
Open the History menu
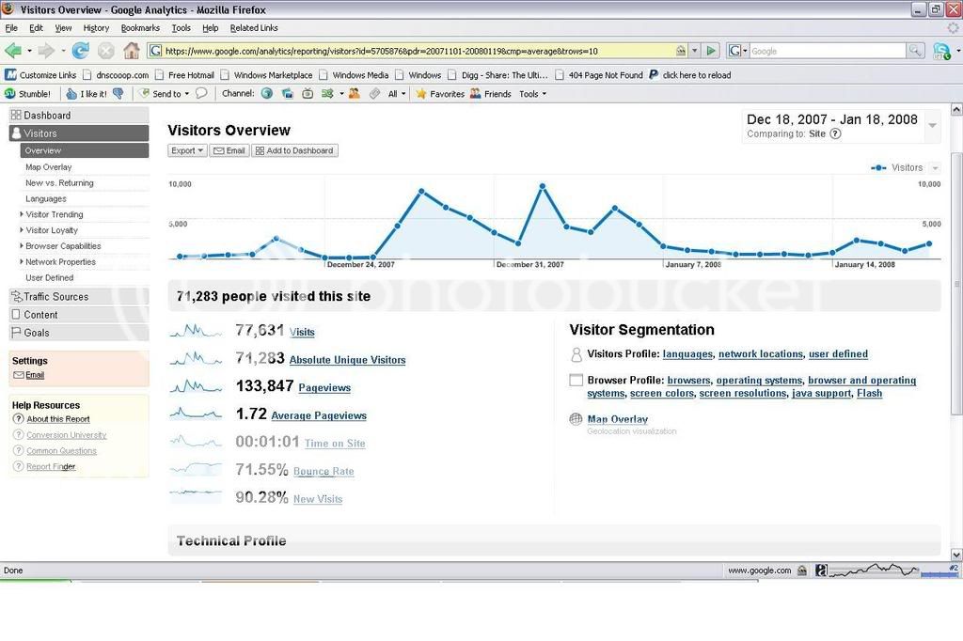tap(96, 27)
